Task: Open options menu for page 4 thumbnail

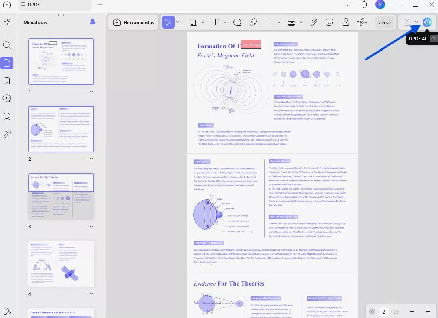Action: [91, 294]
